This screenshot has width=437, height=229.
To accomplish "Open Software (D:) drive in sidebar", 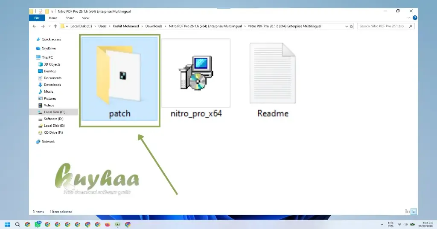I will coord(51,119).
